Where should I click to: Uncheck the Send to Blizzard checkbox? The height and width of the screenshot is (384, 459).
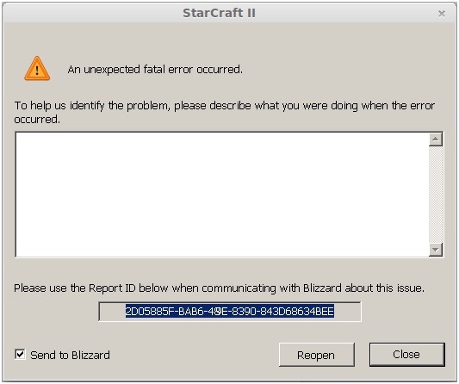tap(20, 354)
